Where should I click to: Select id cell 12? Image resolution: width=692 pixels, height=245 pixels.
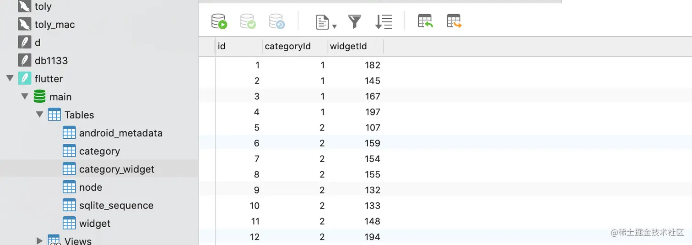[254, 237]
